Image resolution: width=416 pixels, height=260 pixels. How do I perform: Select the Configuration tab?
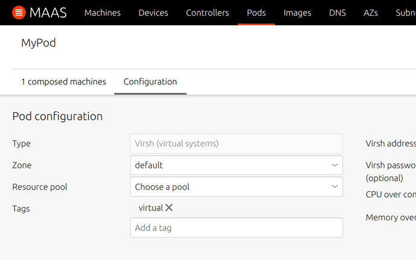pyautogui.click(x=150, y=81)
